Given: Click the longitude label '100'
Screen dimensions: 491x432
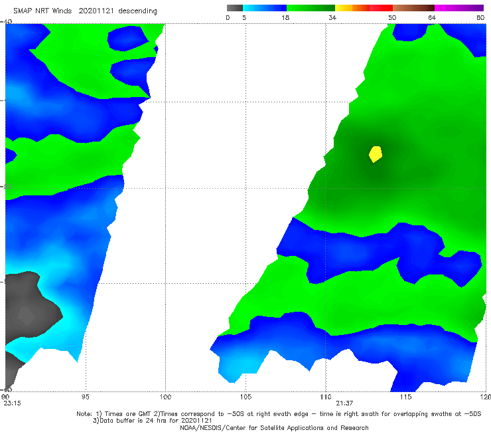Looking at the screenshot, I should tap(165, 397).
